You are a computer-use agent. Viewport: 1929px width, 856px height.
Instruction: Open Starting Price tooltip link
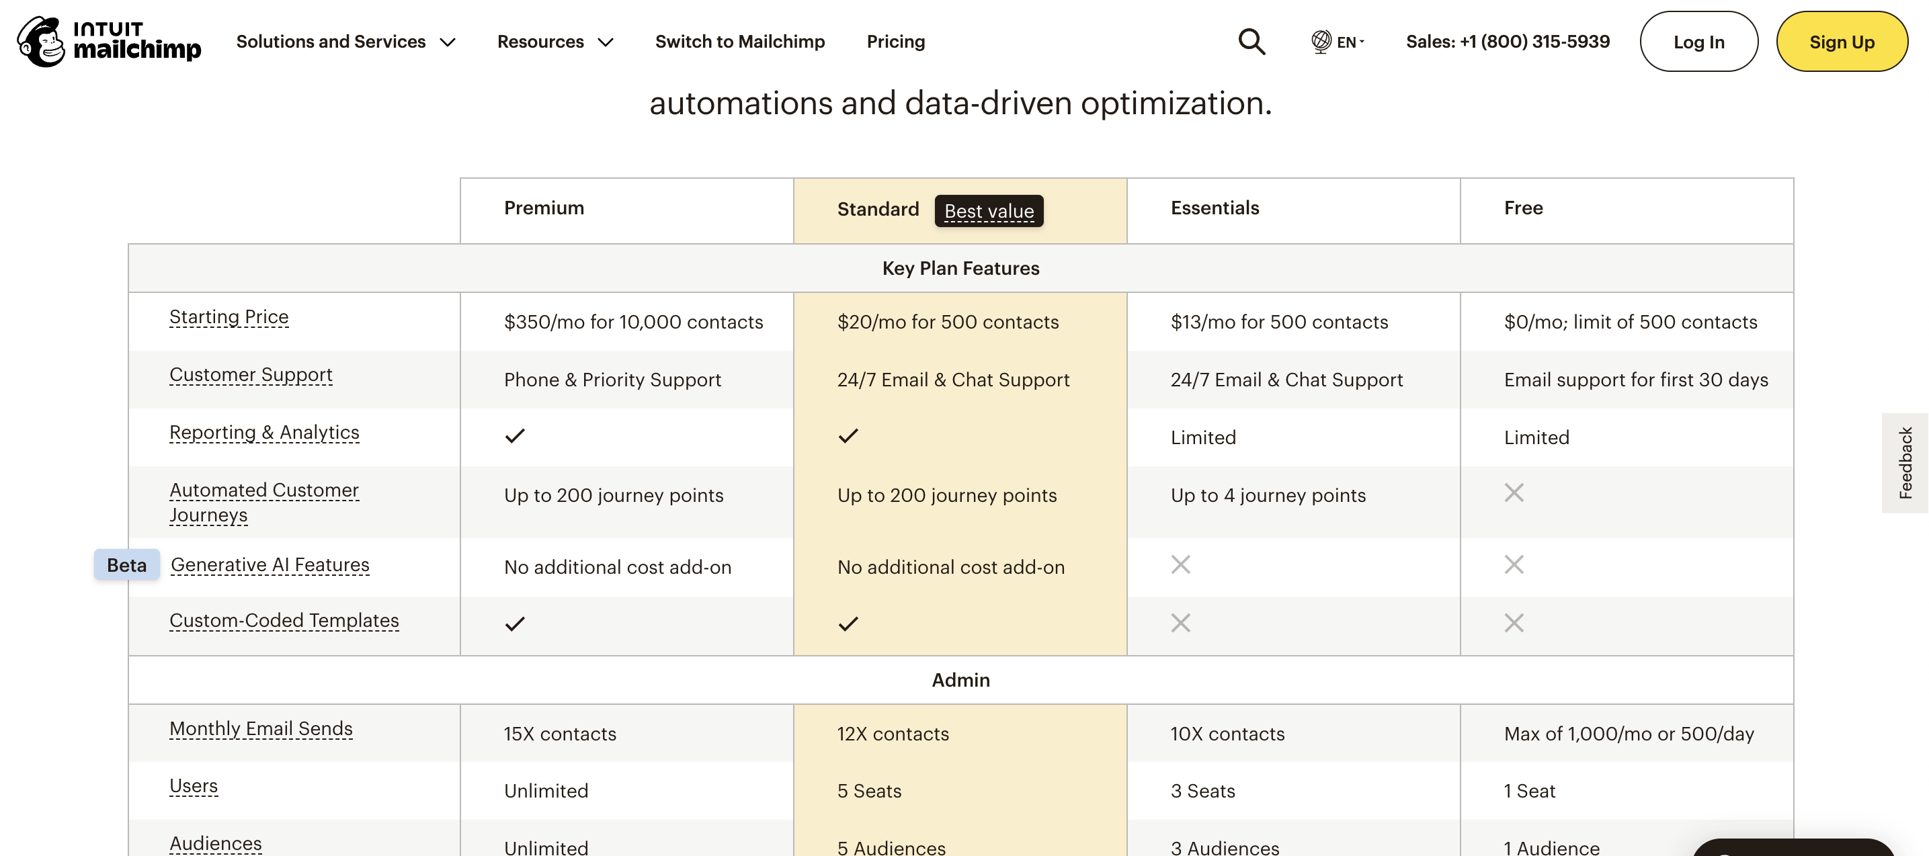coord(229,318)
